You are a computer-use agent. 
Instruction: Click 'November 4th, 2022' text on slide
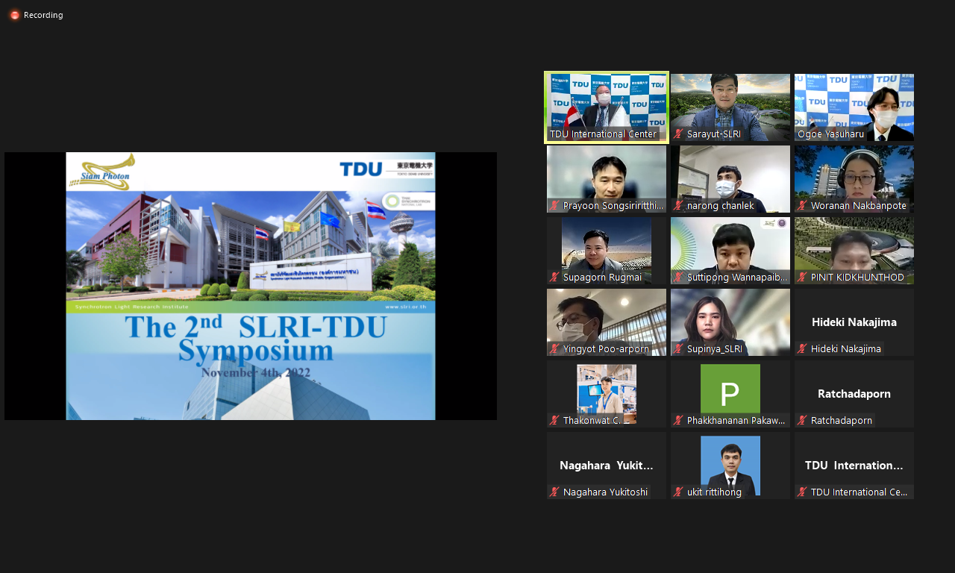click(256, 373)
